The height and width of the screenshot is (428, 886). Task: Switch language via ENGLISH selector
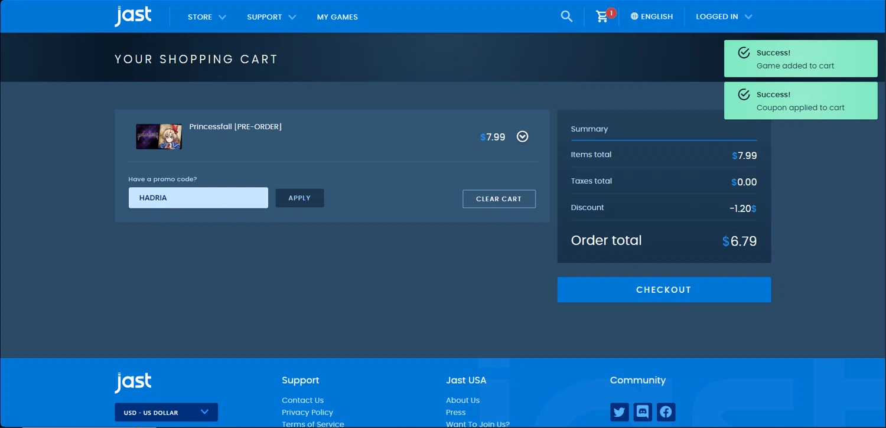click(652, 17)
